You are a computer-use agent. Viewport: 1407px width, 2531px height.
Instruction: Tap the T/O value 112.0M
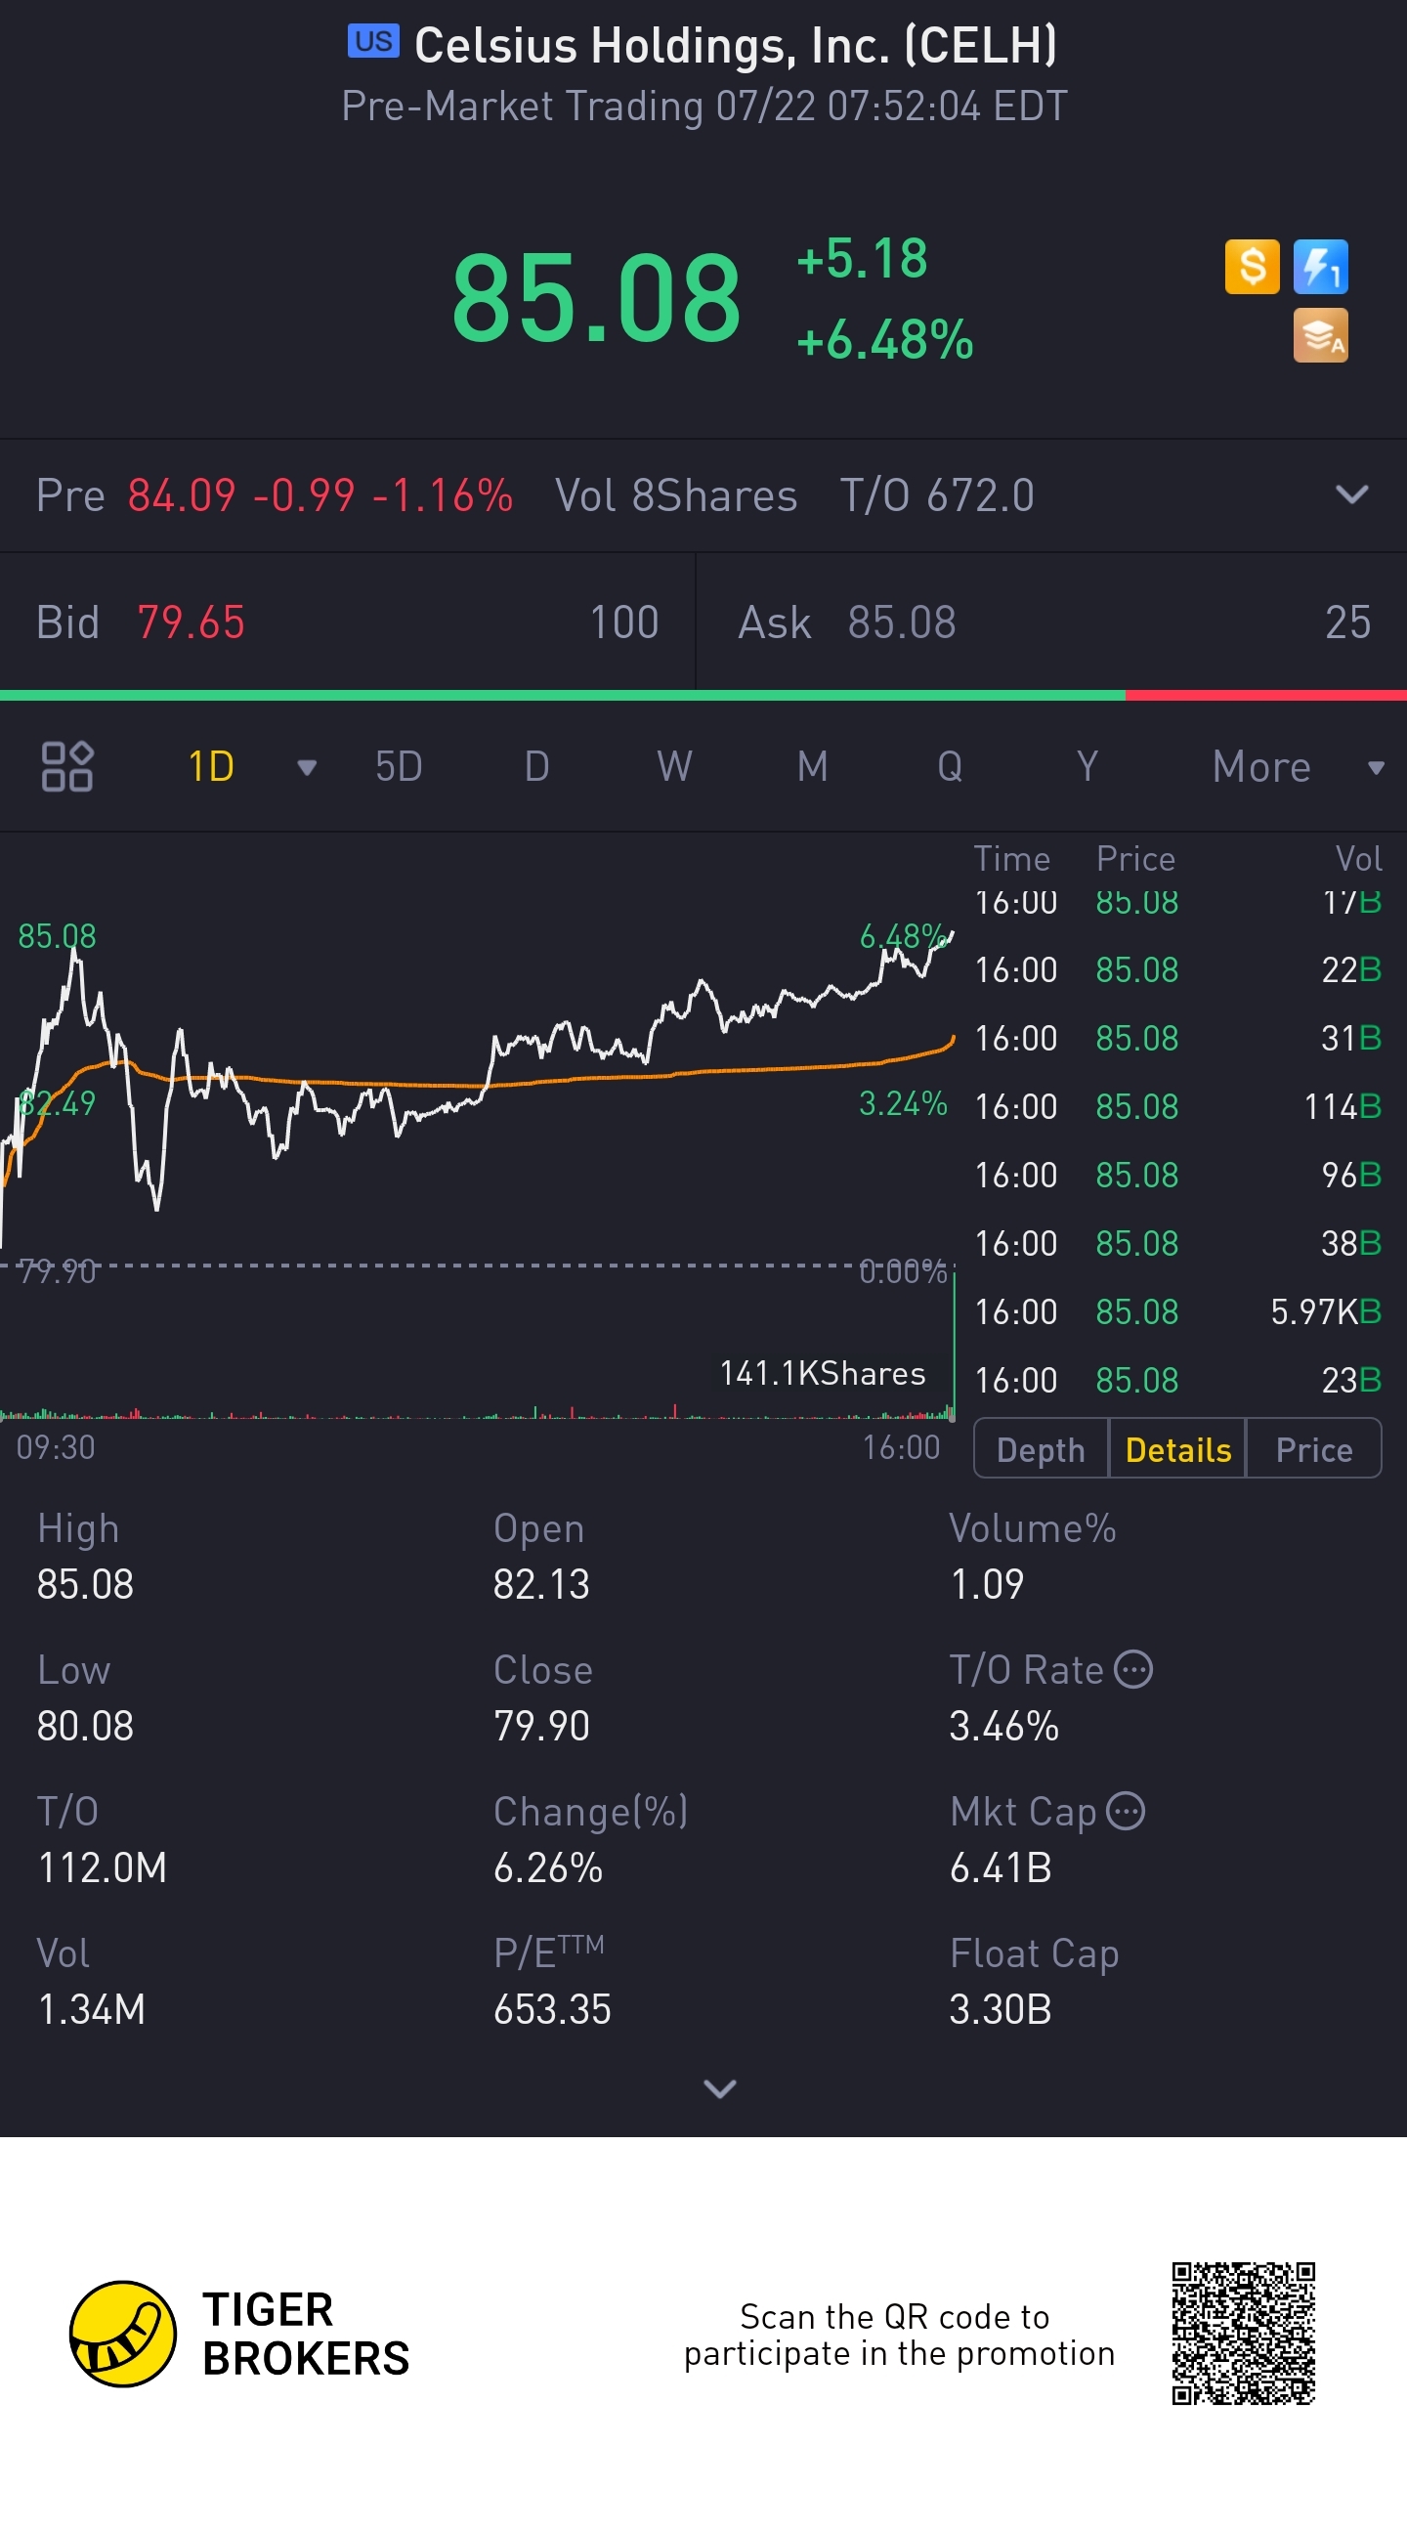click(103, 1866)
